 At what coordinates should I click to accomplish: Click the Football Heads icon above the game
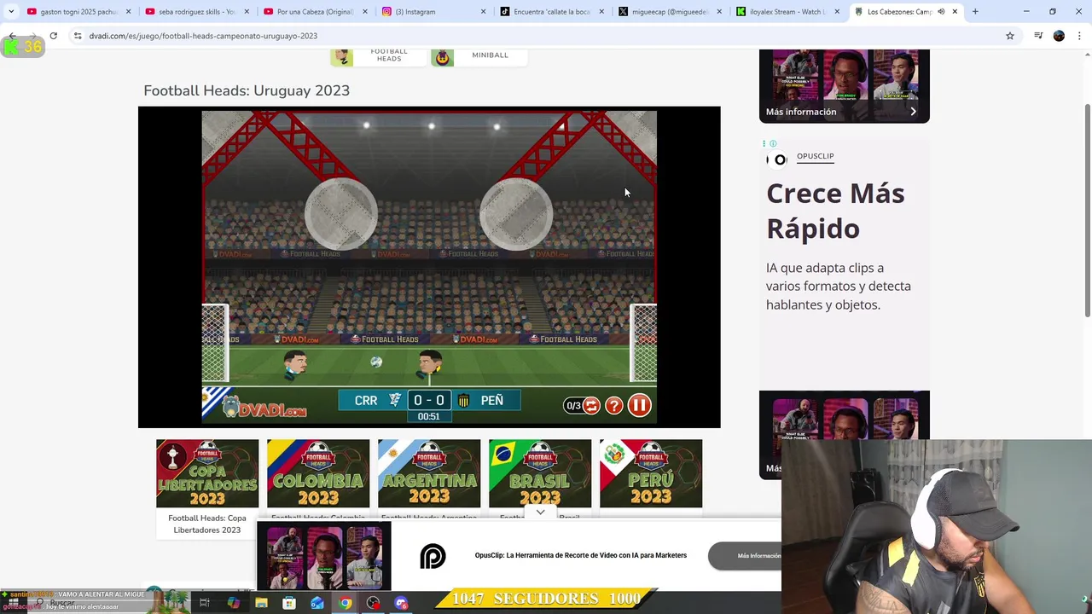click(x=342, y=57)
